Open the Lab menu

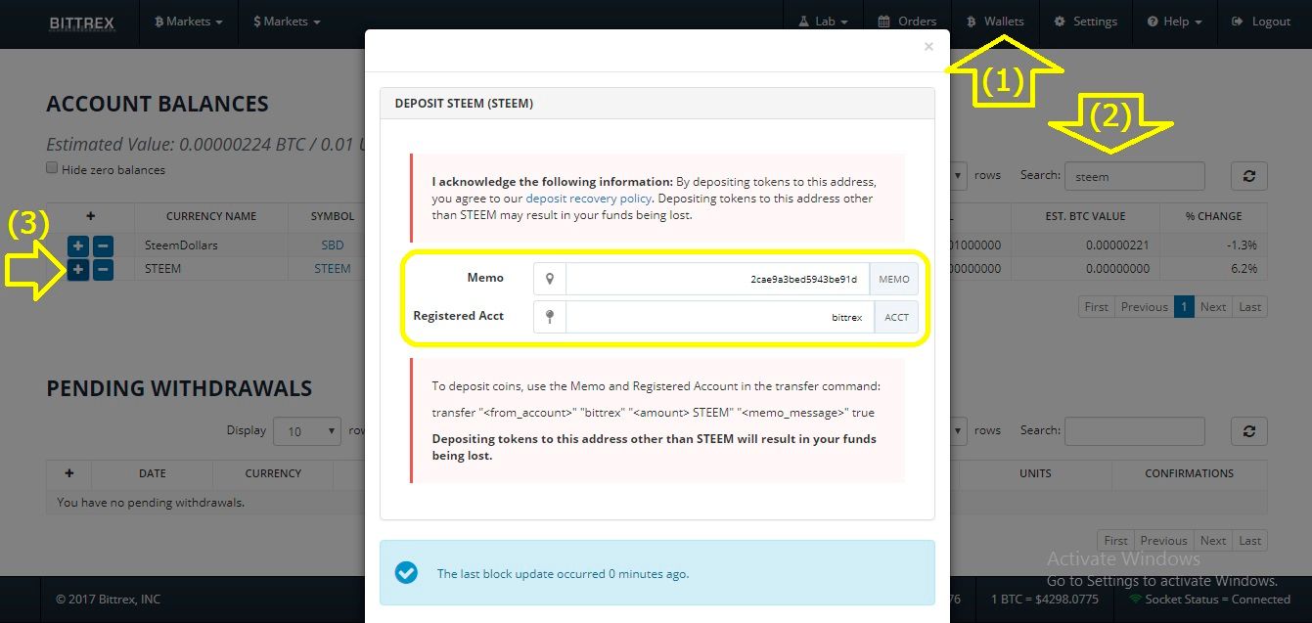[824, 22]
